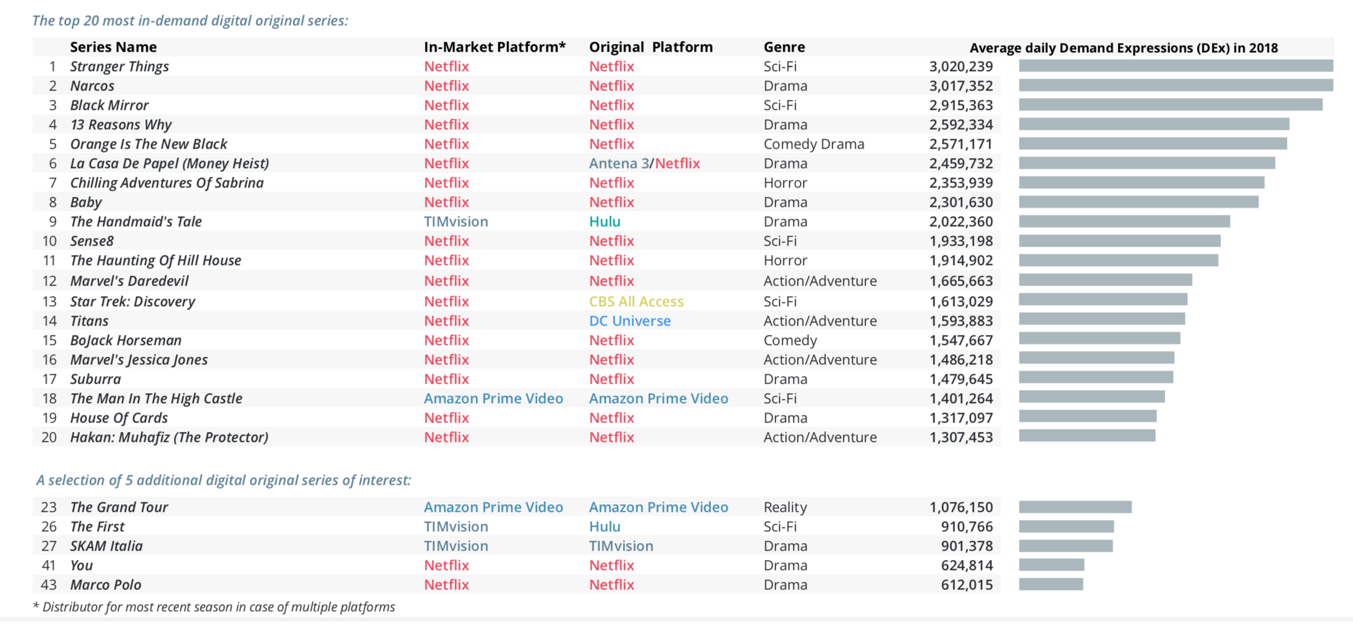
Task: Click Antena 3 in Money Heist row
Action: [619, 163]
